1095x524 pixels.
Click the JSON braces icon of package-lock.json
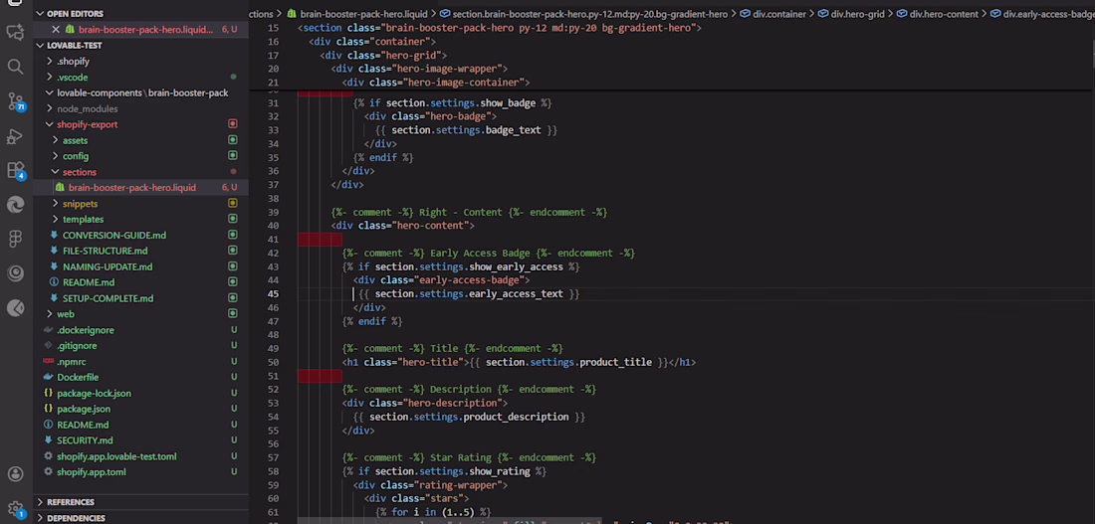click(x=48, y=394)
